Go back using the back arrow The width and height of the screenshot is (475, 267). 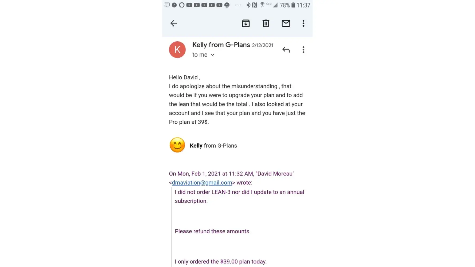[174, 23]
